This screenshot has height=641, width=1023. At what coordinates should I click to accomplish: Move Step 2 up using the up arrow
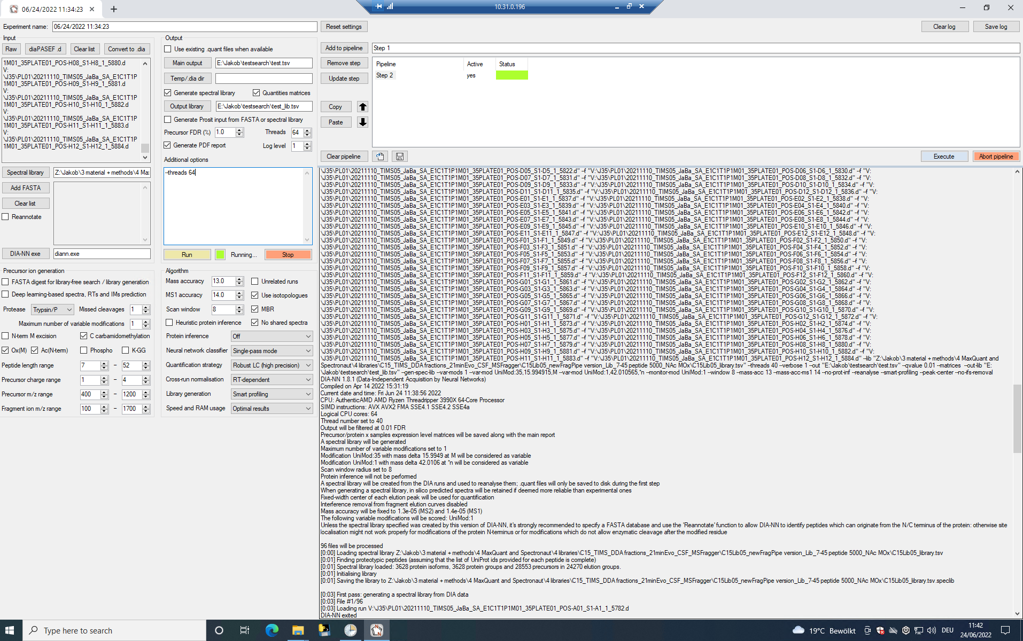tap(362, 106)
